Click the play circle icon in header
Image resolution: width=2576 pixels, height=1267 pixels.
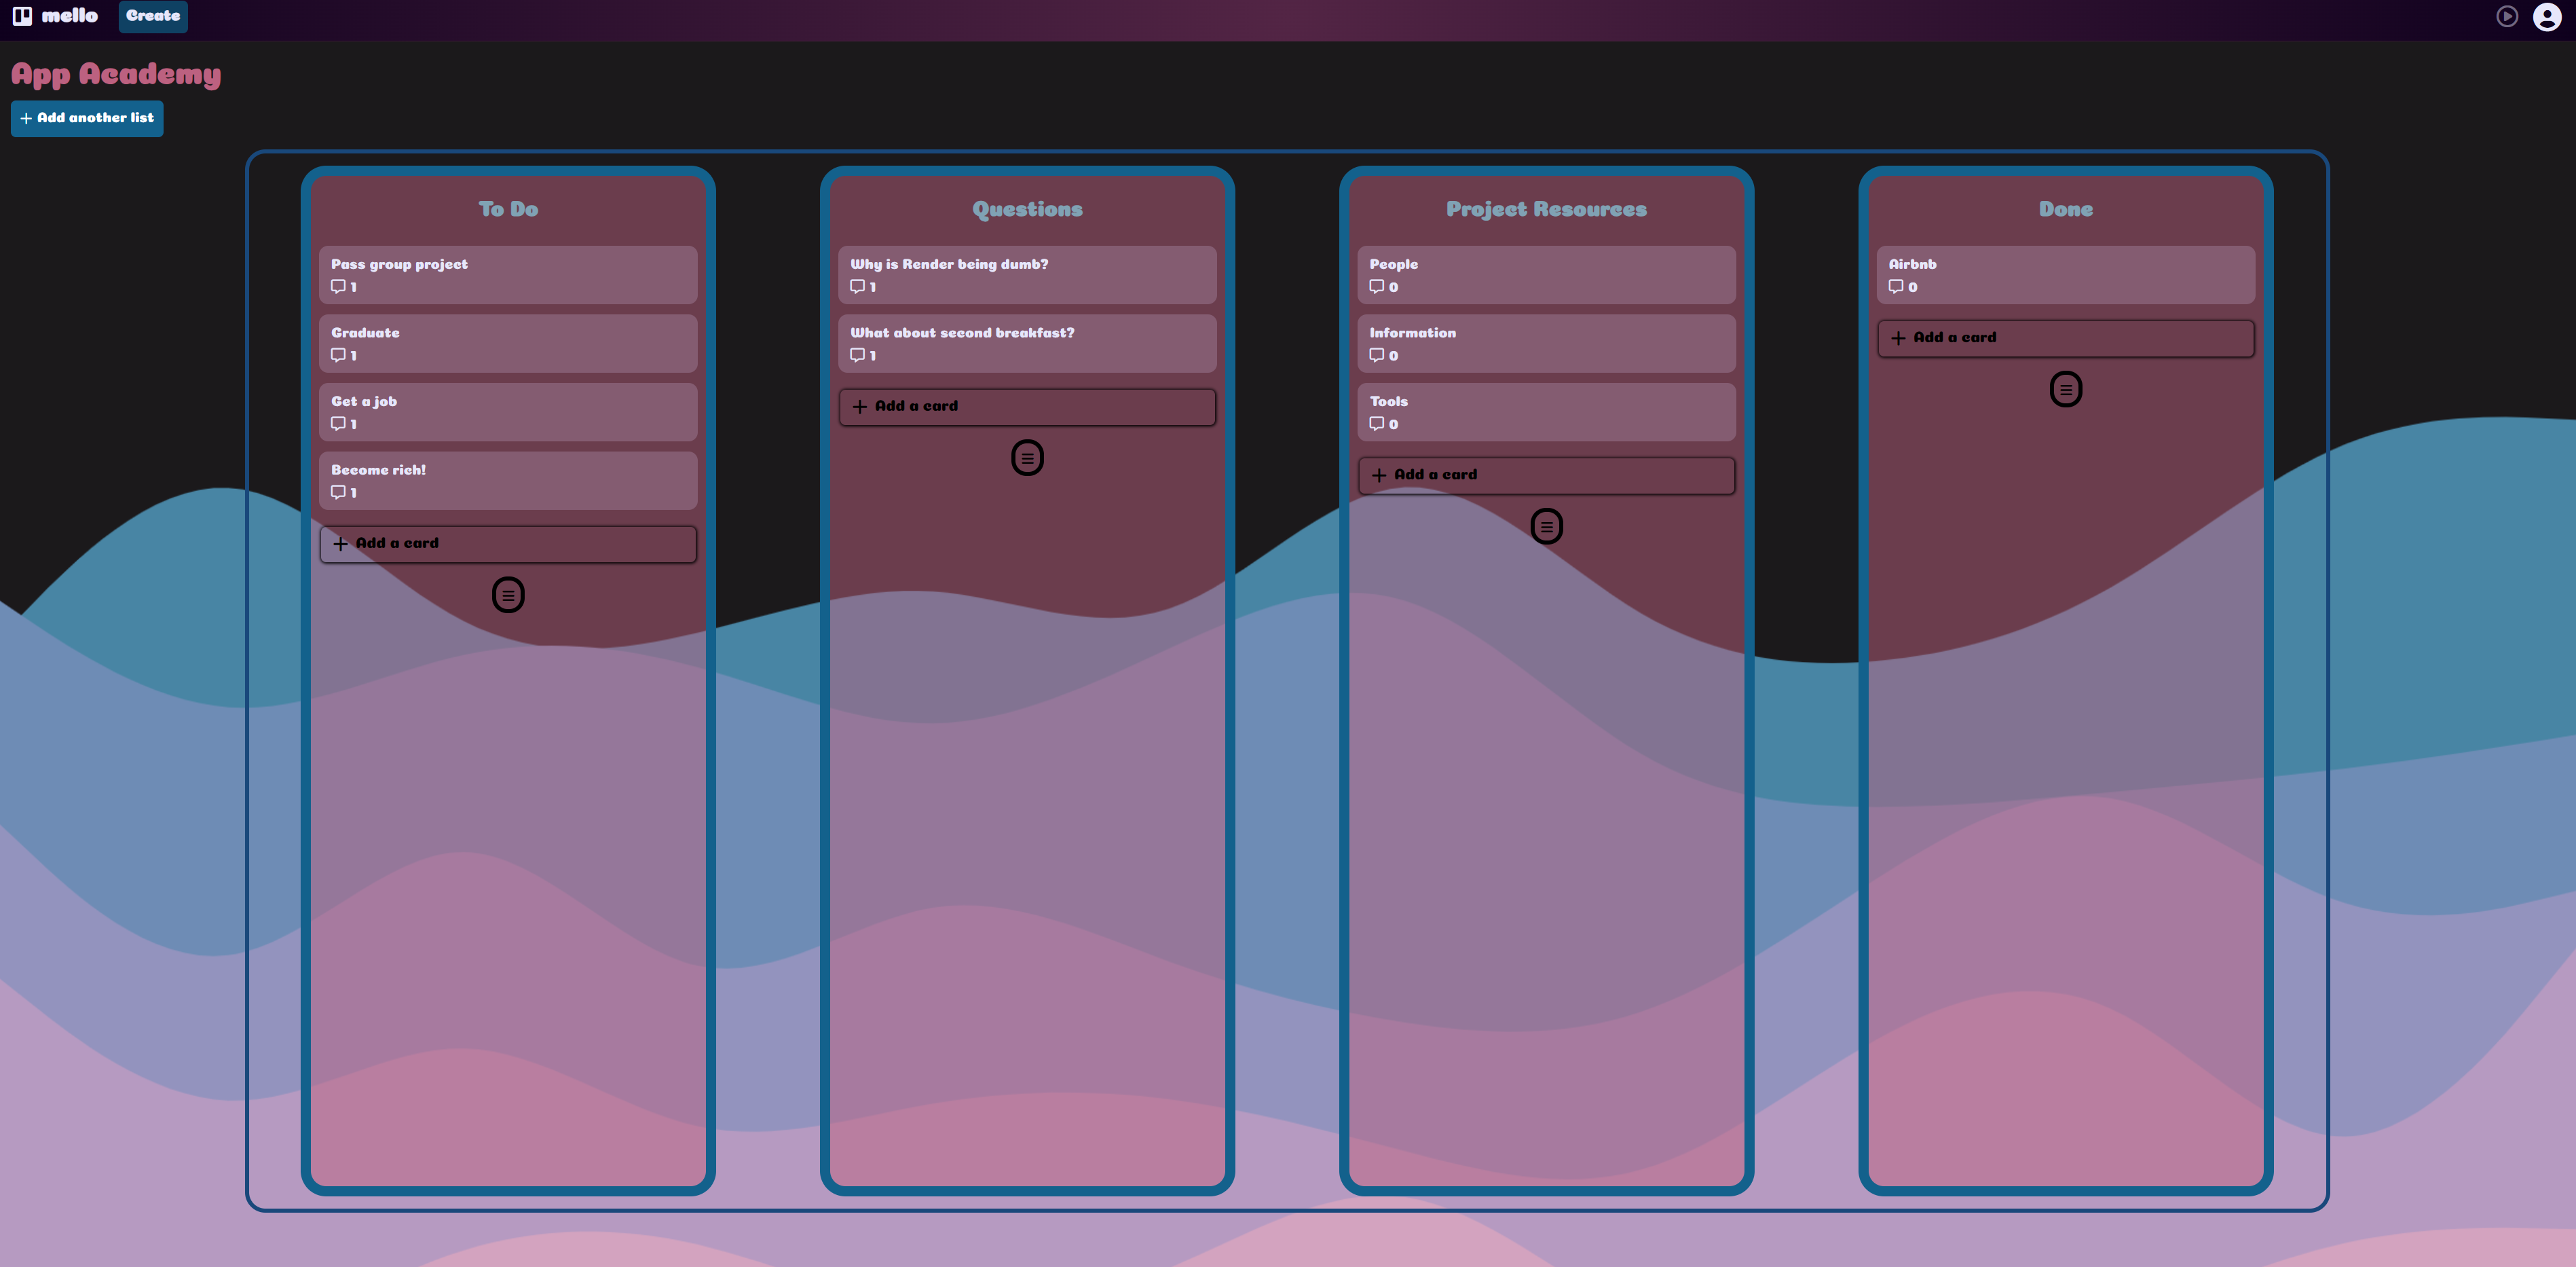2506,17
